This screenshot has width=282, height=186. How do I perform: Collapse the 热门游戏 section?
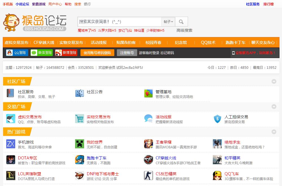pyautogui.click(x=274, y=132)
